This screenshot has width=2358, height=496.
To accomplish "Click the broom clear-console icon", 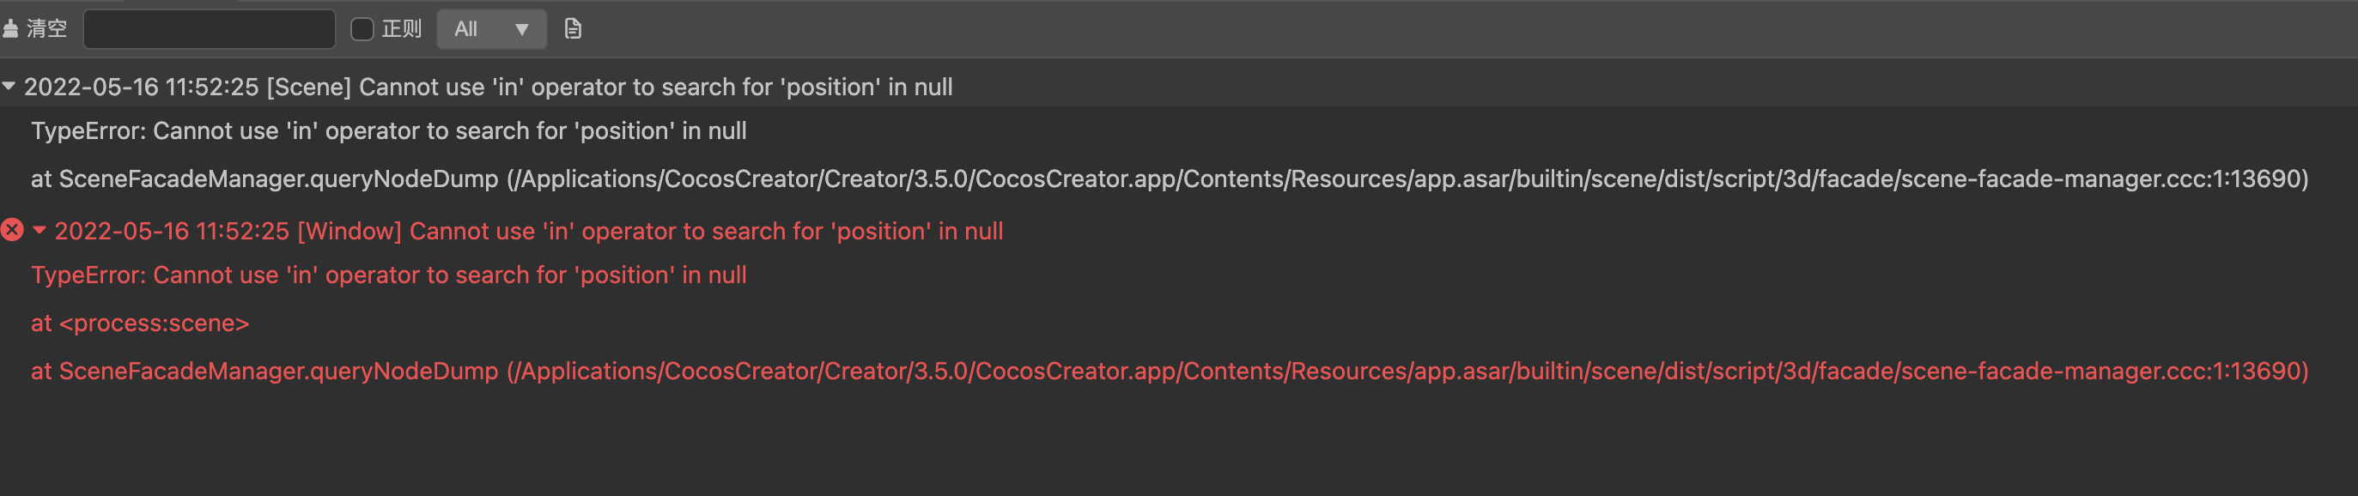I will [x=11, y=29].
